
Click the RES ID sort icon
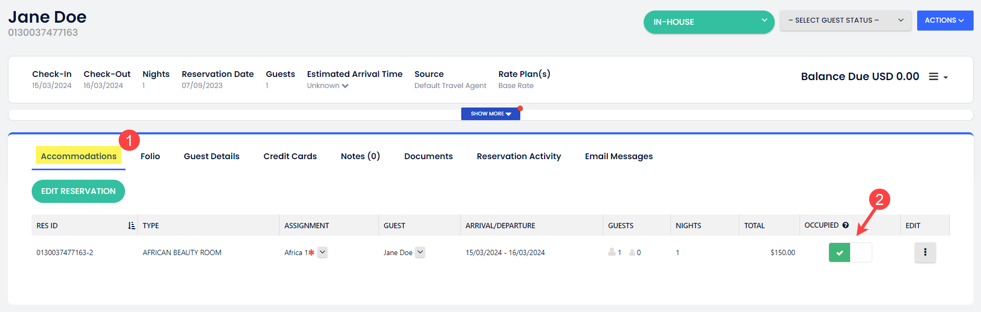tap(131, 226)
